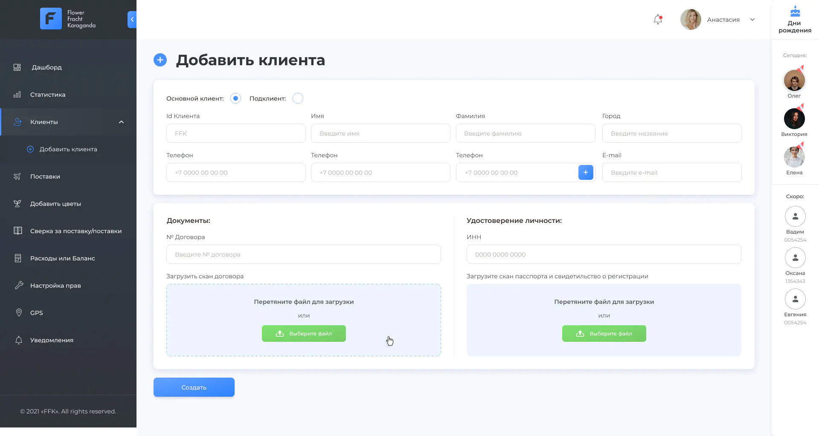Image resolution: width=819 pixels, height=436 pixels.
Task: Click the Клиенты person icon
Action: [x=17, y=122]
